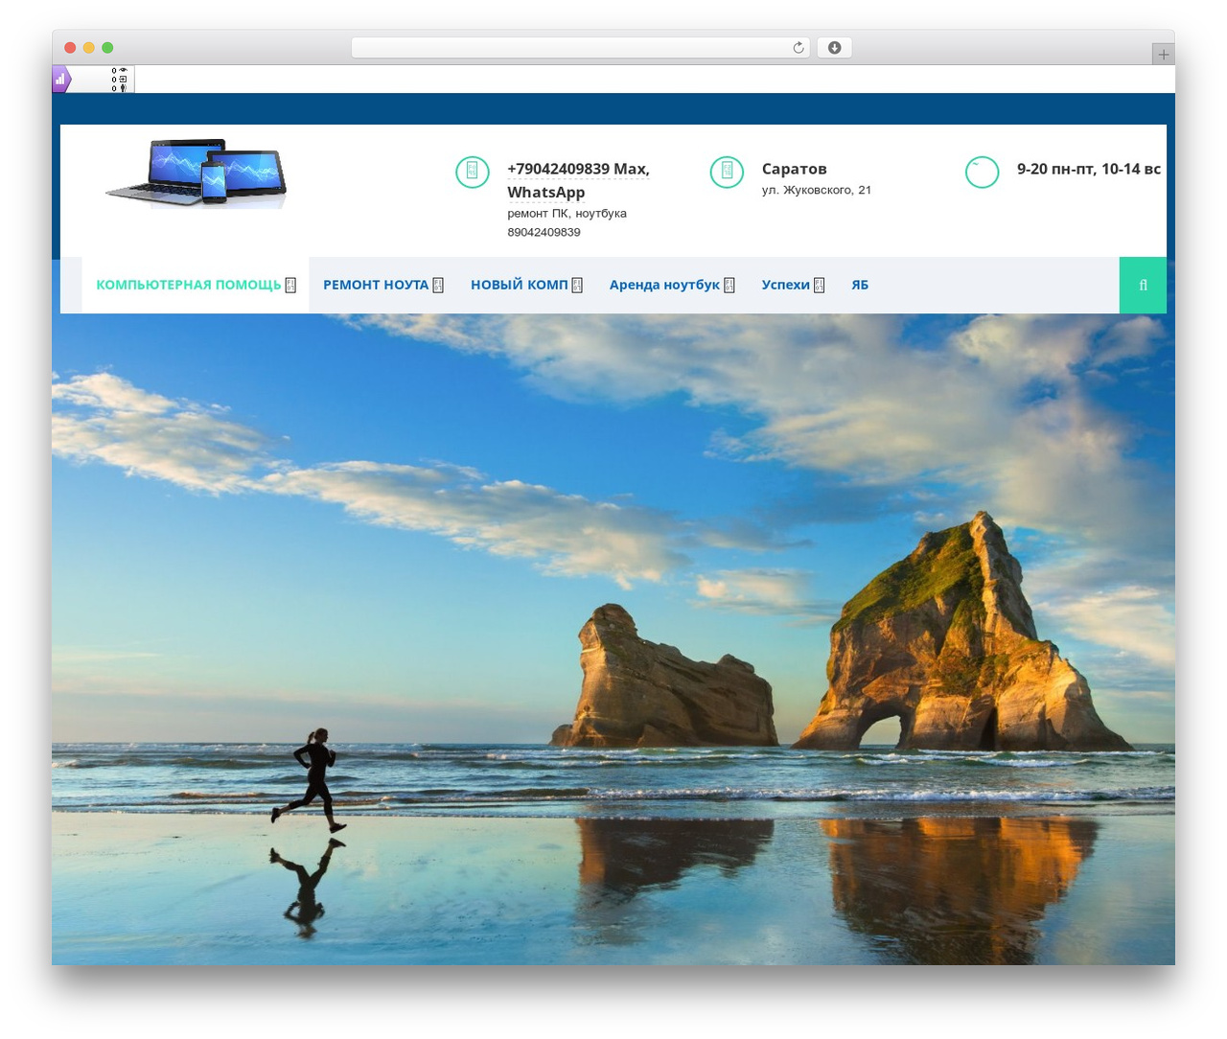Expand the РЕМОНТ НОУТА submenu arrow
Viewport: 1227px width, 1039px height.
tap(438, 285)
